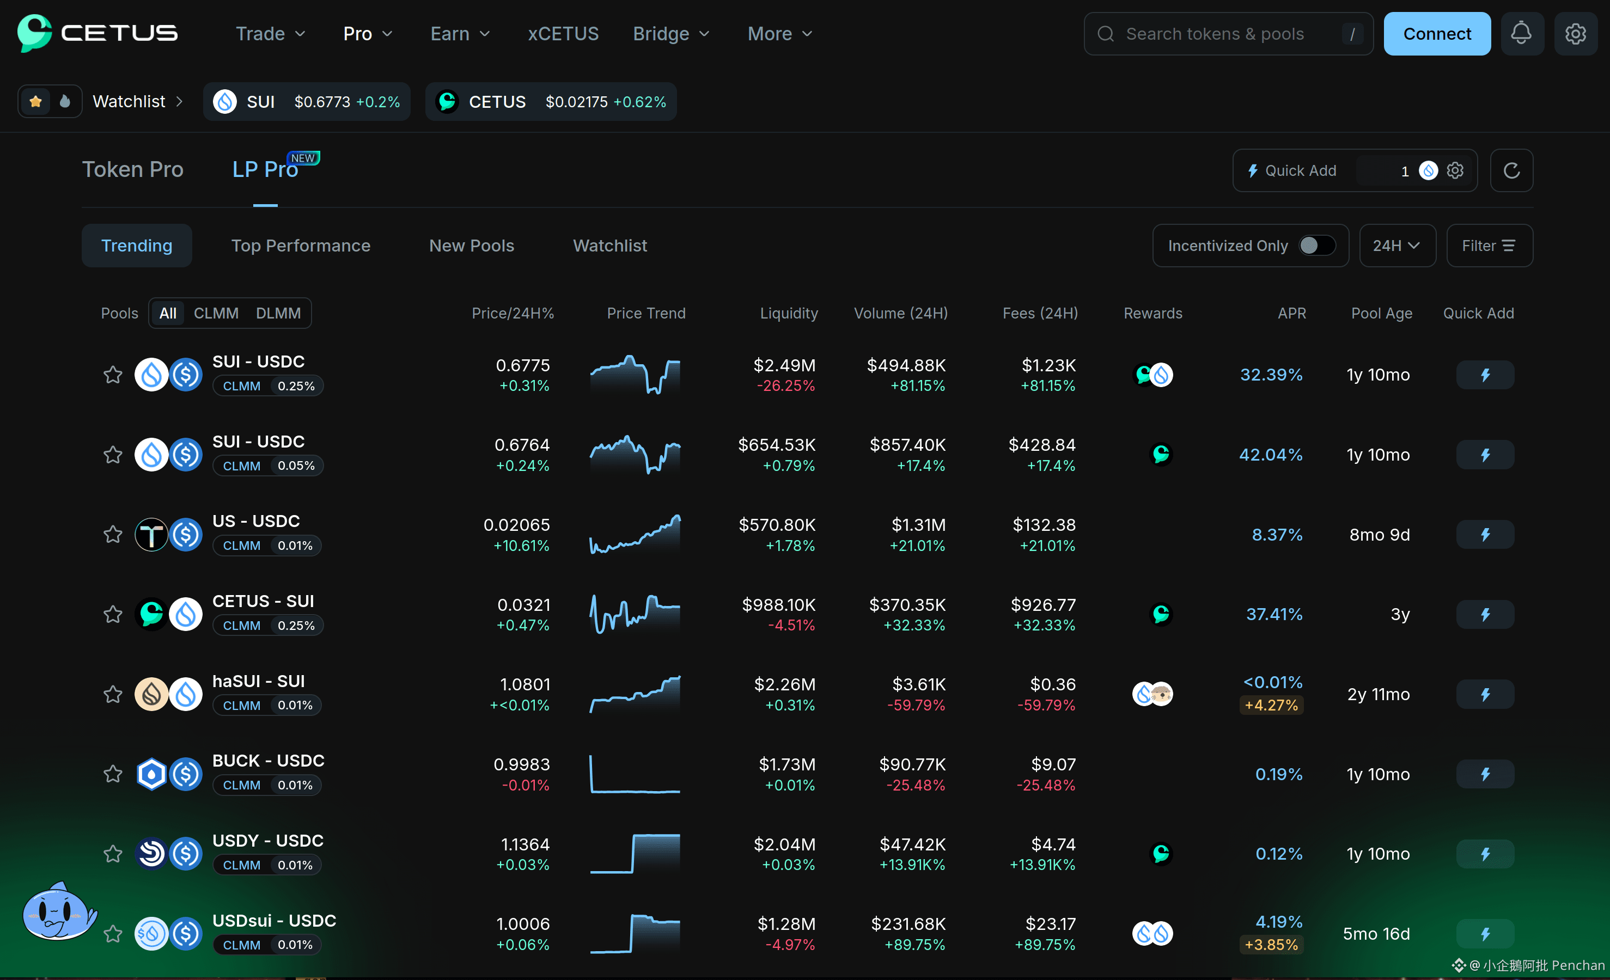Open the settings gear in header
This screenshot has width=1610, height=980.
(1575, 33)
